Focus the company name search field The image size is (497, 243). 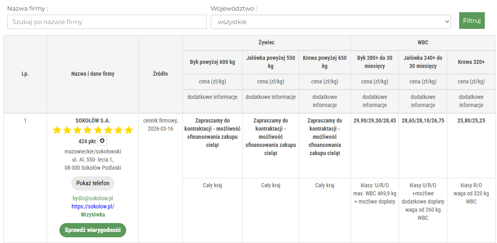[x=107, y=22]
